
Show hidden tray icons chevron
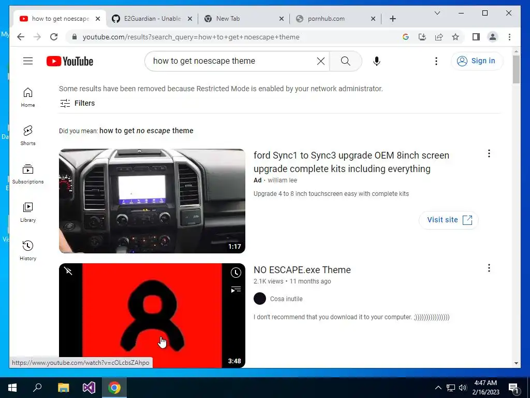point(438,388)
